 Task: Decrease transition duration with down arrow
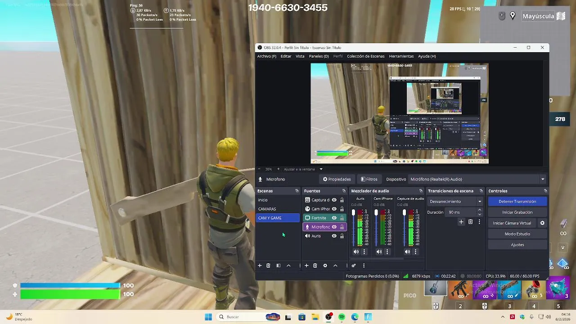479,215
